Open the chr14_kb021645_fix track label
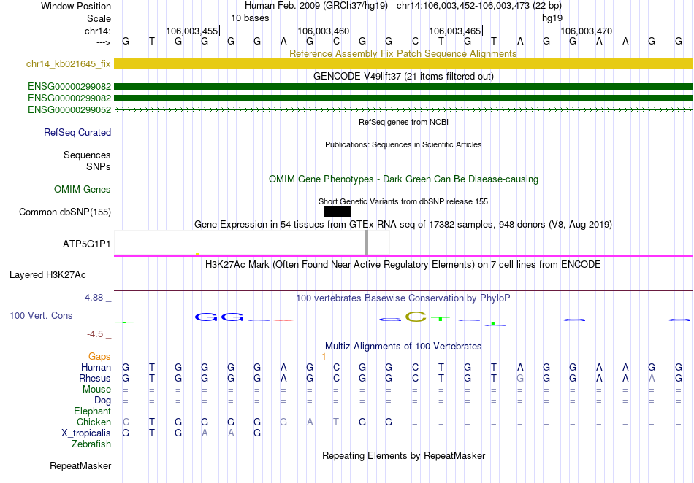Viewport: 694px width, 483px height. (68, 64)
